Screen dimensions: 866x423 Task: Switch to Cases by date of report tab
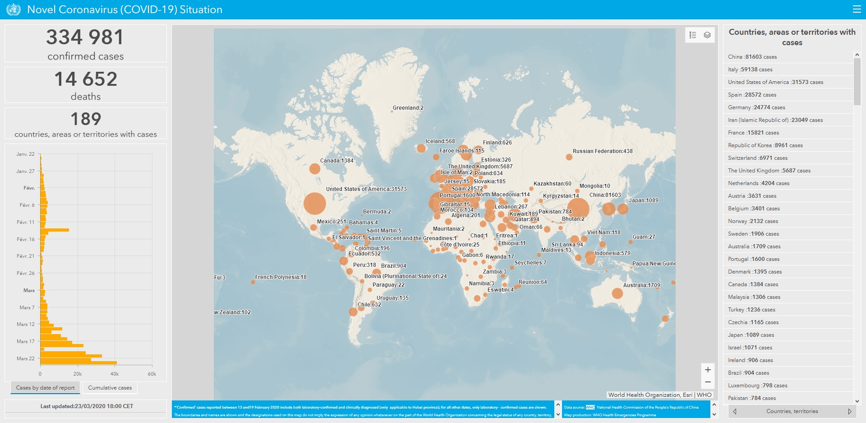pos(45,388)
